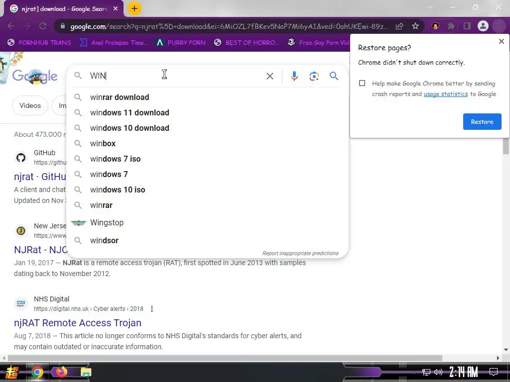Open the njRAT Remote Access Trojan result
Screen dimensions: 510x382
78,323
